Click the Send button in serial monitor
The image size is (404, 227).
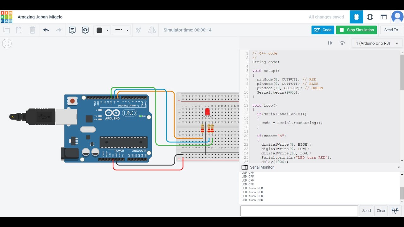(x=366, y=211)
